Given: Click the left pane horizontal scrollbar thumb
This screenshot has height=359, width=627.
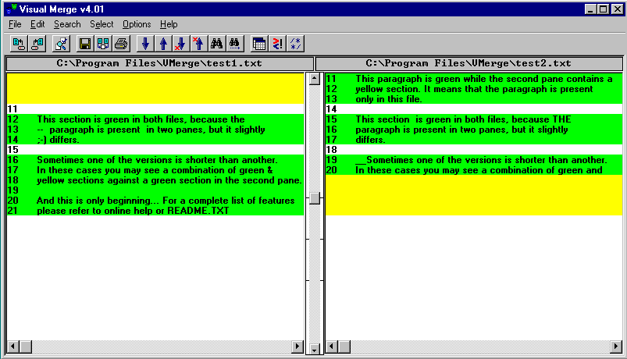Looking at the screenshot, I should click(26, 347).
